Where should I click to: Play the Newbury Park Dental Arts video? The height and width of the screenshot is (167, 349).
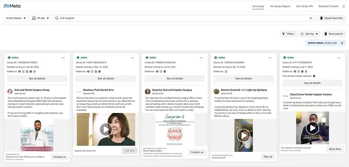click(x=106, y=129)
